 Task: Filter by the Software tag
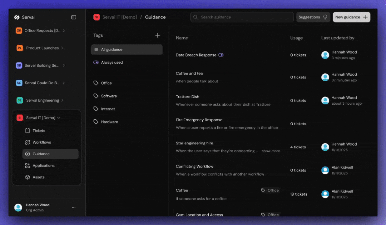tap(127, 96)
